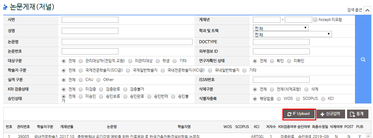This screenshot has width=373, height=138.
Task: Click the 논문명 input field
Action: pos(127,42)
